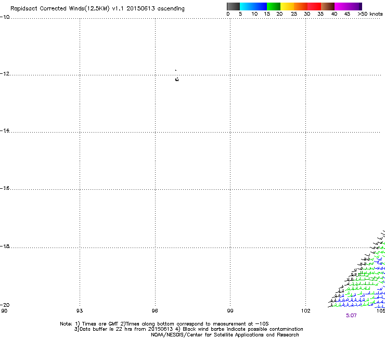
Task: Click the red 30-35 knots color segment
Action: 314,6
